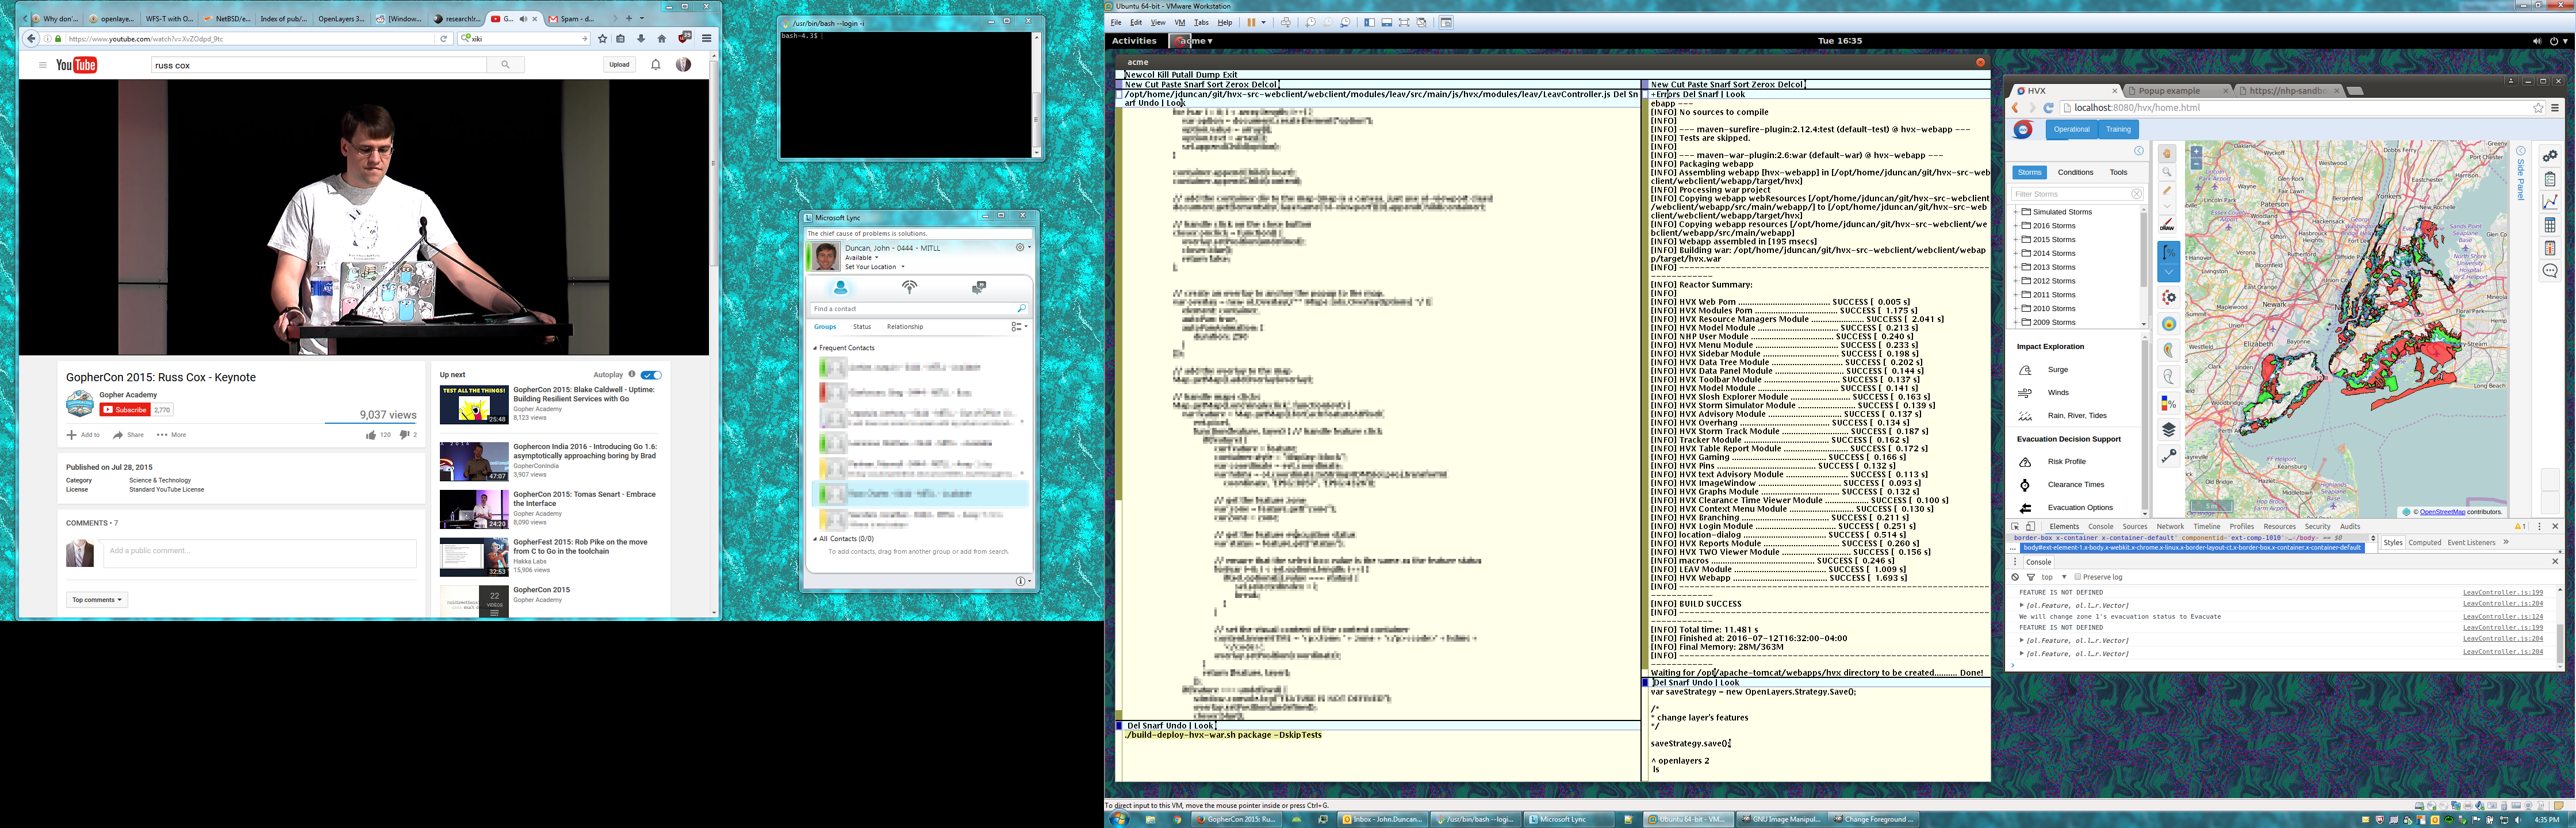
Task: Open Lync conversations icon with speech bubbles
Action: [x=979, y=288]
